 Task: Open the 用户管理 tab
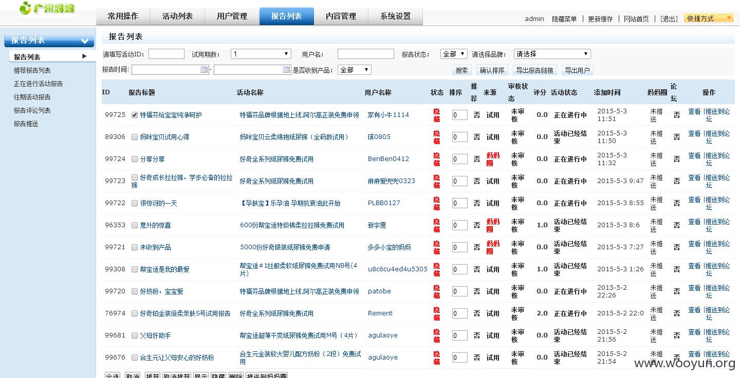click(232, 16)
